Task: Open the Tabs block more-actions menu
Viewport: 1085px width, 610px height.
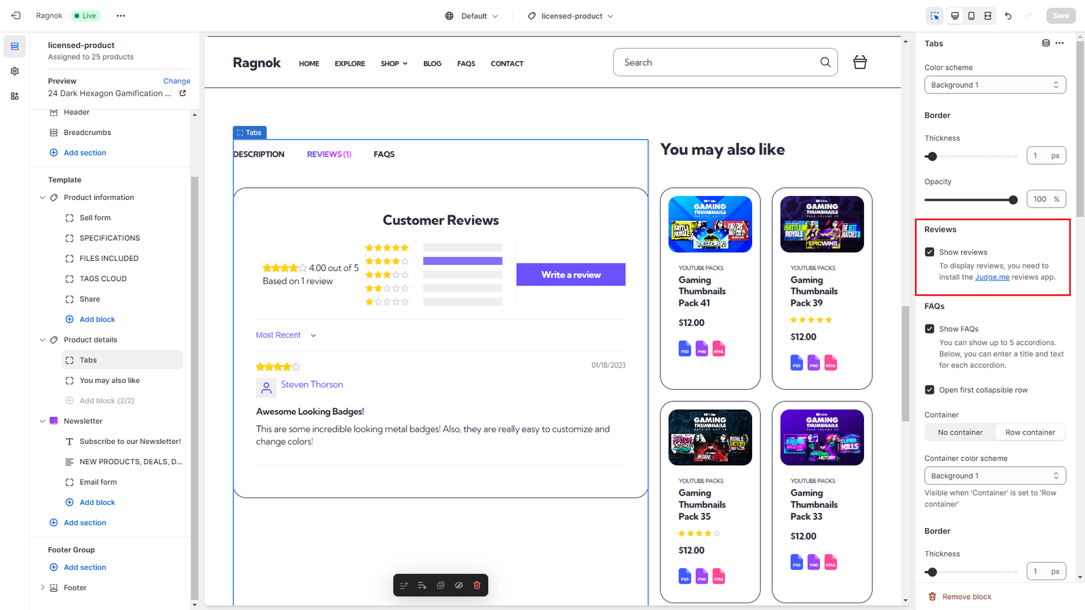Action: [1060, 43]
